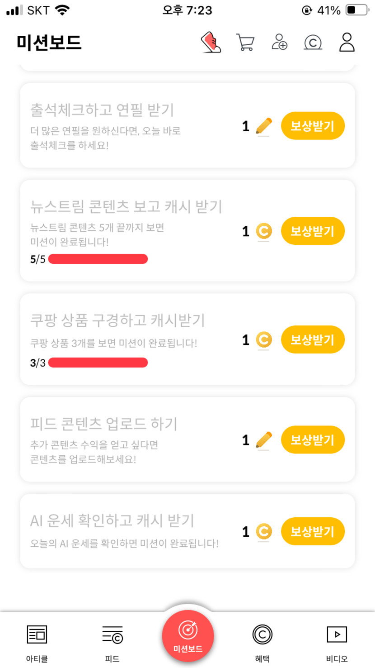The width and height of the screenshot is (375, 668).
Task: Select the 미션보드 center tab
Action: click(x=188, y=636)
